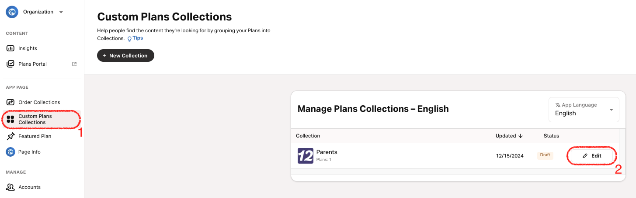Open Insights from the sidebar
The image size is (636, 198).
point(28,48)
